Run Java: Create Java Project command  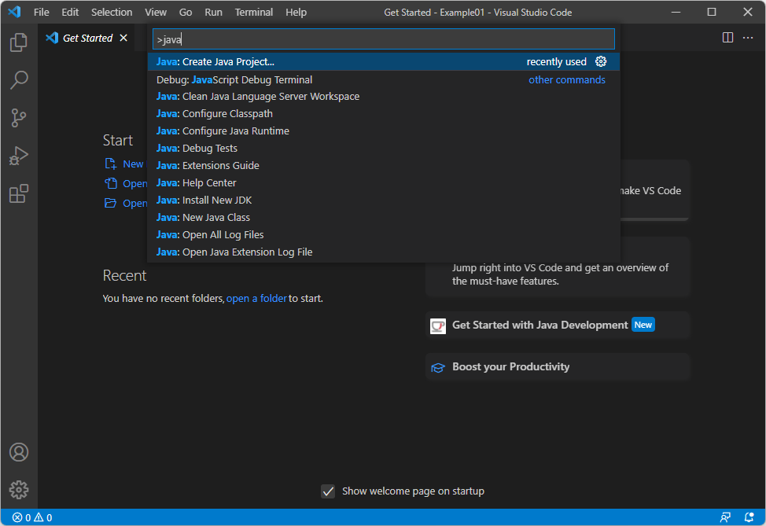pos(384,61)
